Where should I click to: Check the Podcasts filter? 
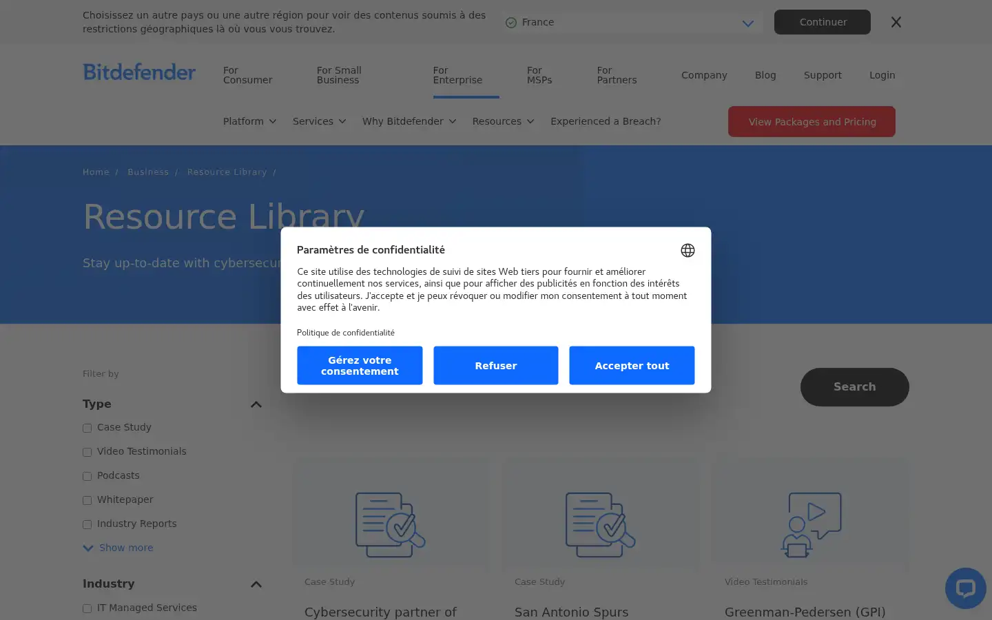(x=87, y=476)
